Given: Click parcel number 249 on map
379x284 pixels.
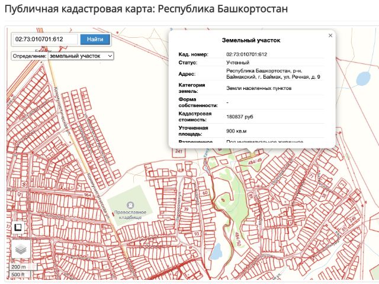Looking at the screenshot, I should [x=352, y=220].
